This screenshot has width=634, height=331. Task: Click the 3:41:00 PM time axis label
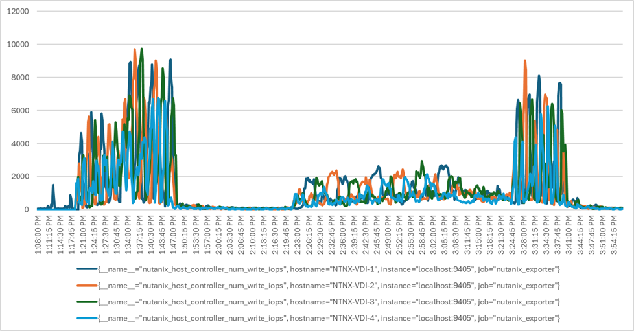pyautogui.click(x=569, y=235)
